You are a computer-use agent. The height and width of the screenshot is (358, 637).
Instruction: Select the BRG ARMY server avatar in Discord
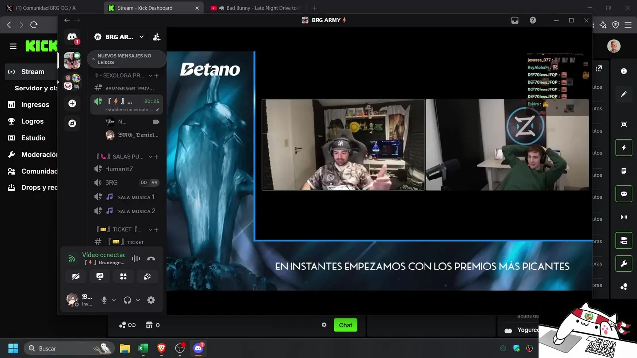pyautogui.click(x=72, y=61)
